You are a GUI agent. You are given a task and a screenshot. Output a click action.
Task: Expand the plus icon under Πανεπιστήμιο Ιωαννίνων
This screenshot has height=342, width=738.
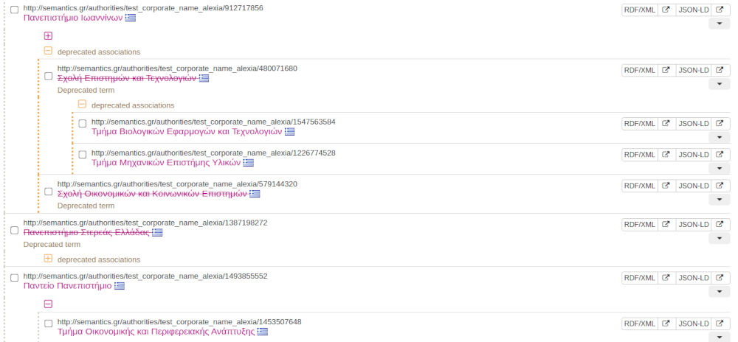[x=48, y=35]
